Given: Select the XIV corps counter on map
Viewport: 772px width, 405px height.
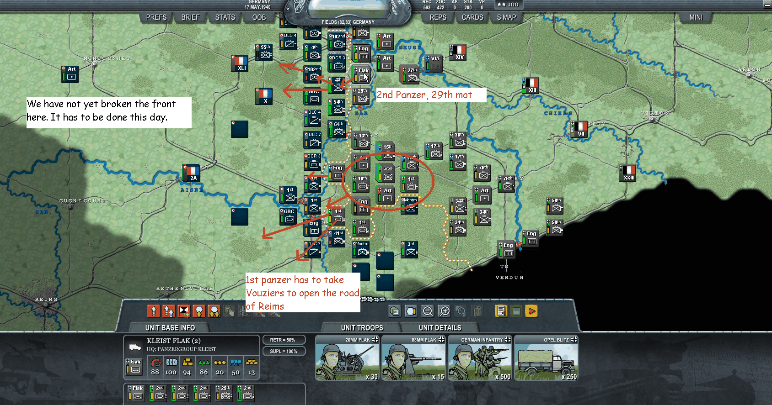Looking at the screenshot, I should coord(458,53).
